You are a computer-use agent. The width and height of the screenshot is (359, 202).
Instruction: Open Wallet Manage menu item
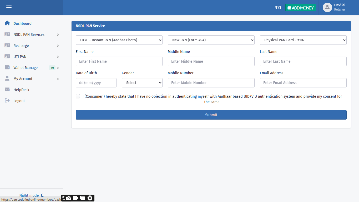[26, 68]
